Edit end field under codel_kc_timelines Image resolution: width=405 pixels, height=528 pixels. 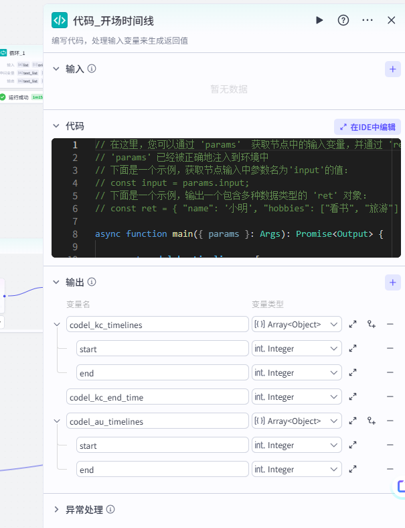[163, 372]
